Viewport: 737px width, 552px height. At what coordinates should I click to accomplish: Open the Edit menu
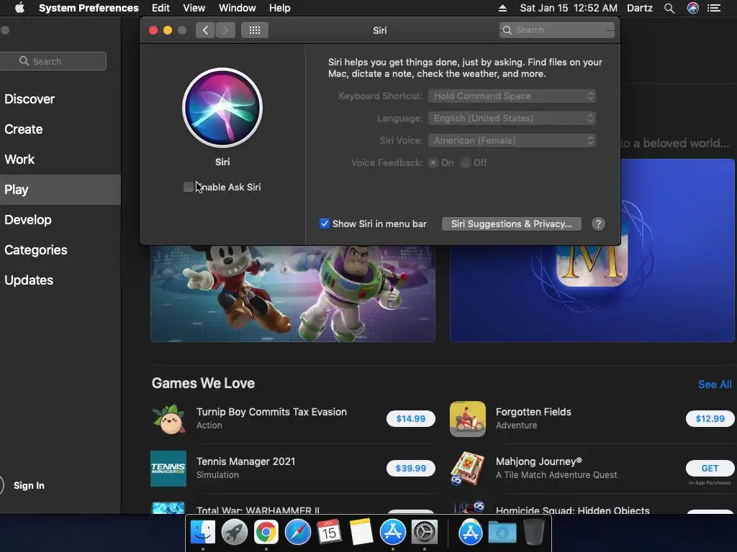pyautogui.click(x=160, y=8)
